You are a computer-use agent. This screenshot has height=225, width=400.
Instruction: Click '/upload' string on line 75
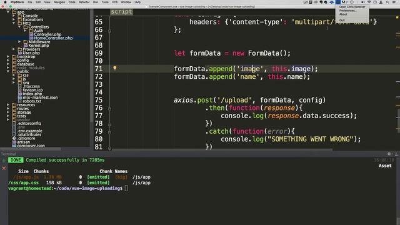234,100
